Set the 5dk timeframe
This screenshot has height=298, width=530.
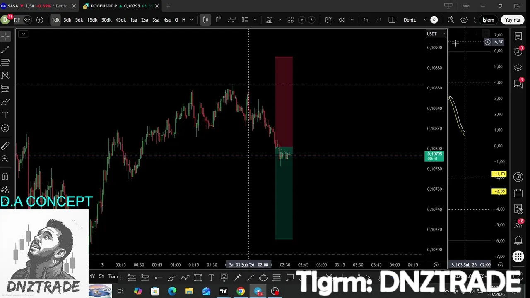[x=79, y=20]
